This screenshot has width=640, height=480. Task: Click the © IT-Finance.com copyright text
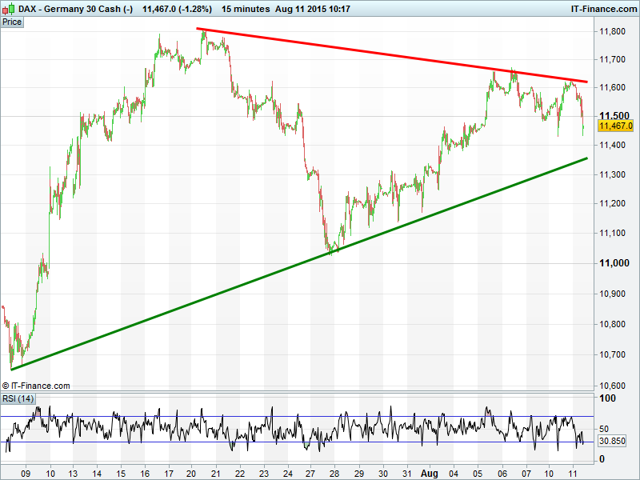36,386
